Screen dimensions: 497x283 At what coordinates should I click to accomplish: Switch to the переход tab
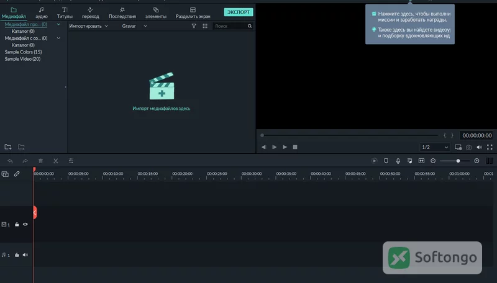click(x=90, y=13)
